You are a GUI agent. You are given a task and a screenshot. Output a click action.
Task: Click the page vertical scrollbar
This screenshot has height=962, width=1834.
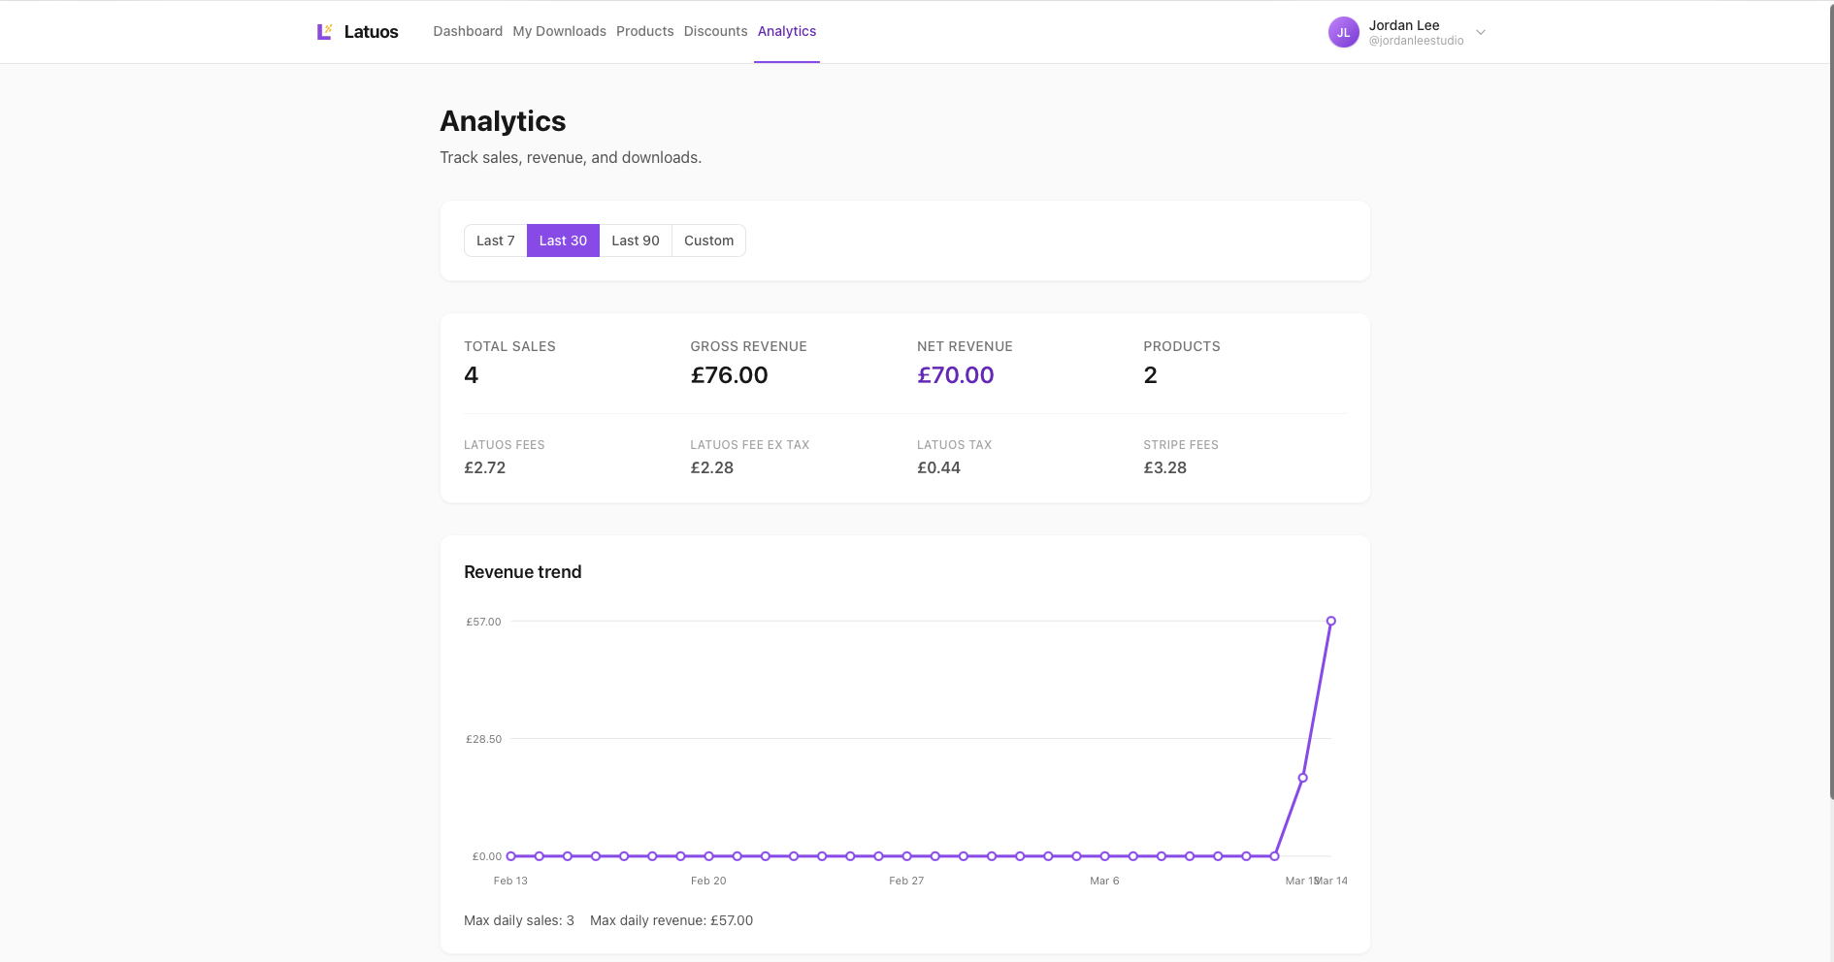point(1830,388)
